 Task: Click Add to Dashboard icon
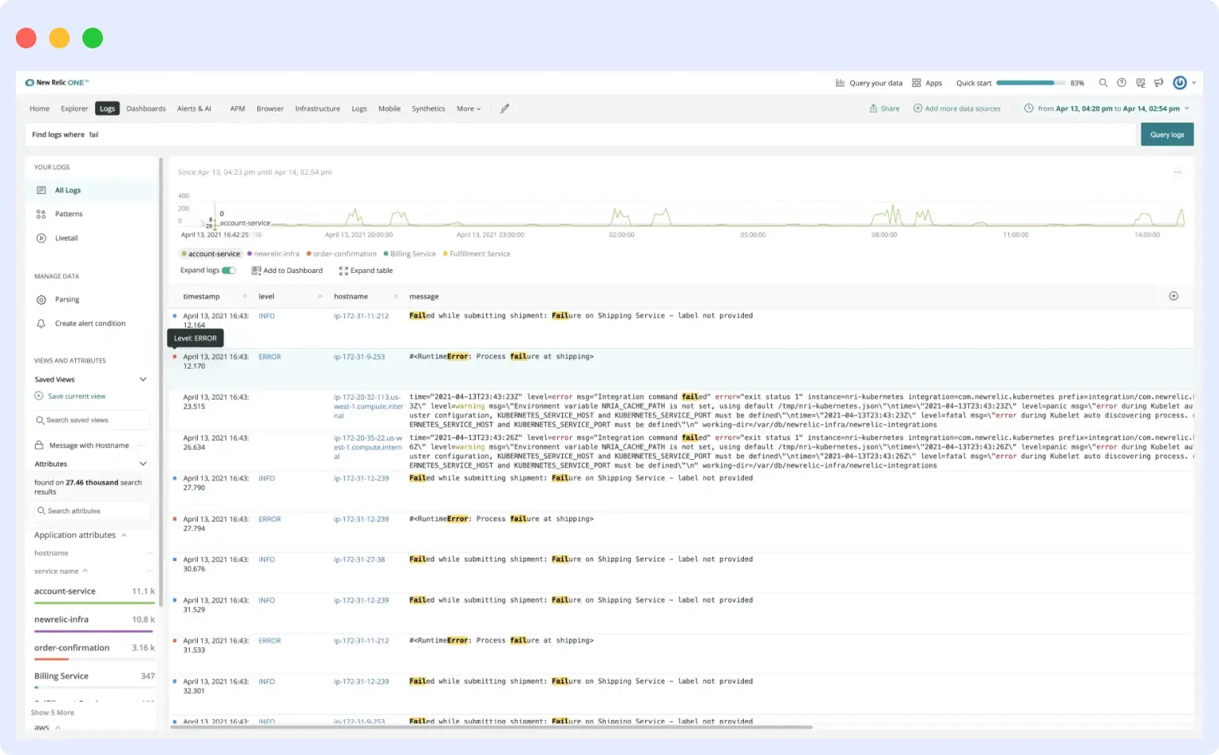click(256, 271)
